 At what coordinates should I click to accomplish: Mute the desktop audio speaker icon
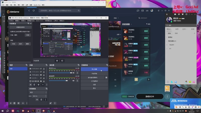pos(74,81)
